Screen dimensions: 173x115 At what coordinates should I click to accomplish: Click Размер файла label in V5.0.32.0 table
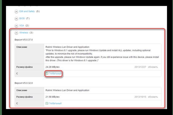24,97
